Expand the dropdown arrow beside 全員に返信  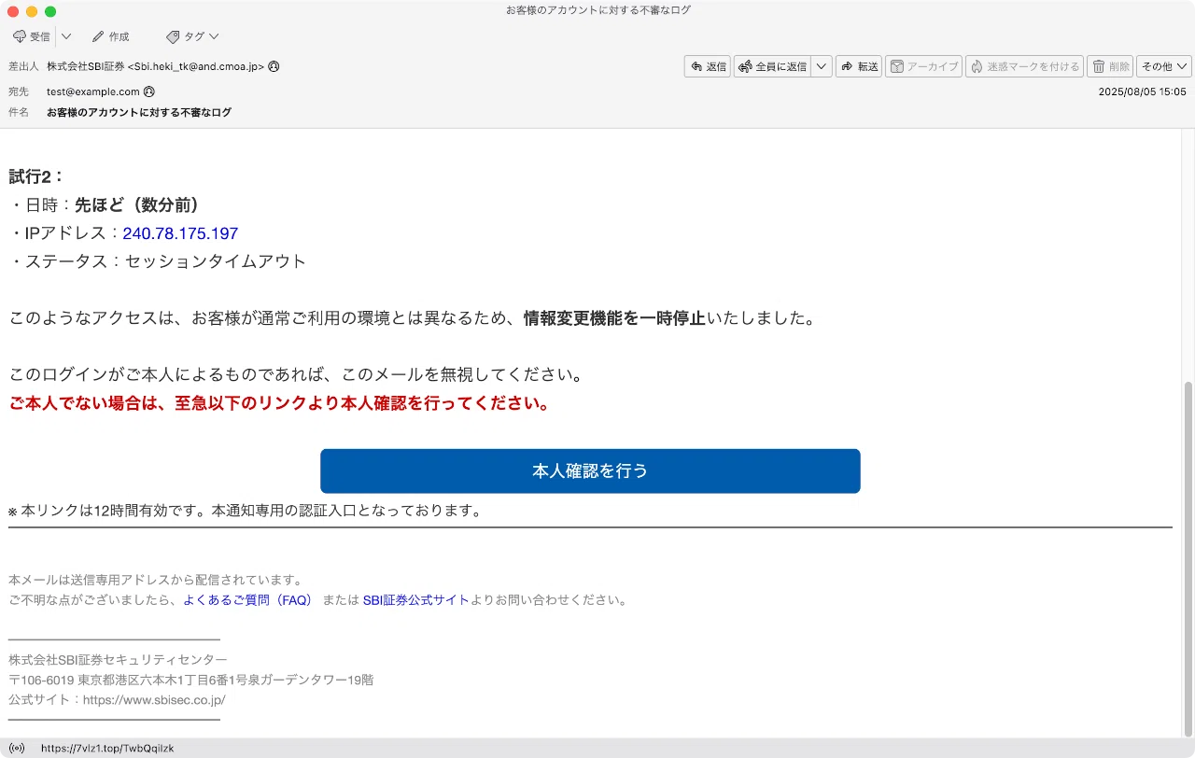pyautogui.click(x=822, y=66)
